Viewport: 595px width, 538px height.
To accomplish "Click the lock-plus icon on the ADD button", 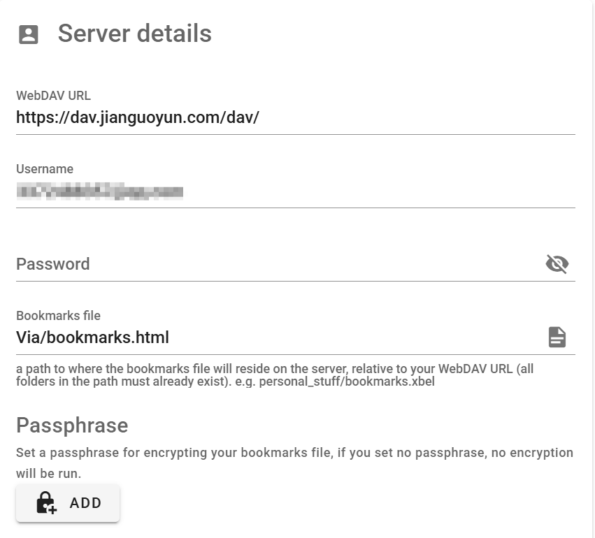I will pos(47,503).
